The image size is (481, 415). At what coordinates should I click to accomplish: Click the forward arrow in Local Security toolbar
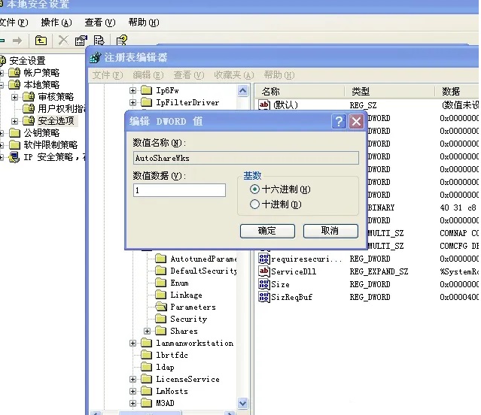pyautogui.click(x=17, y=41)
